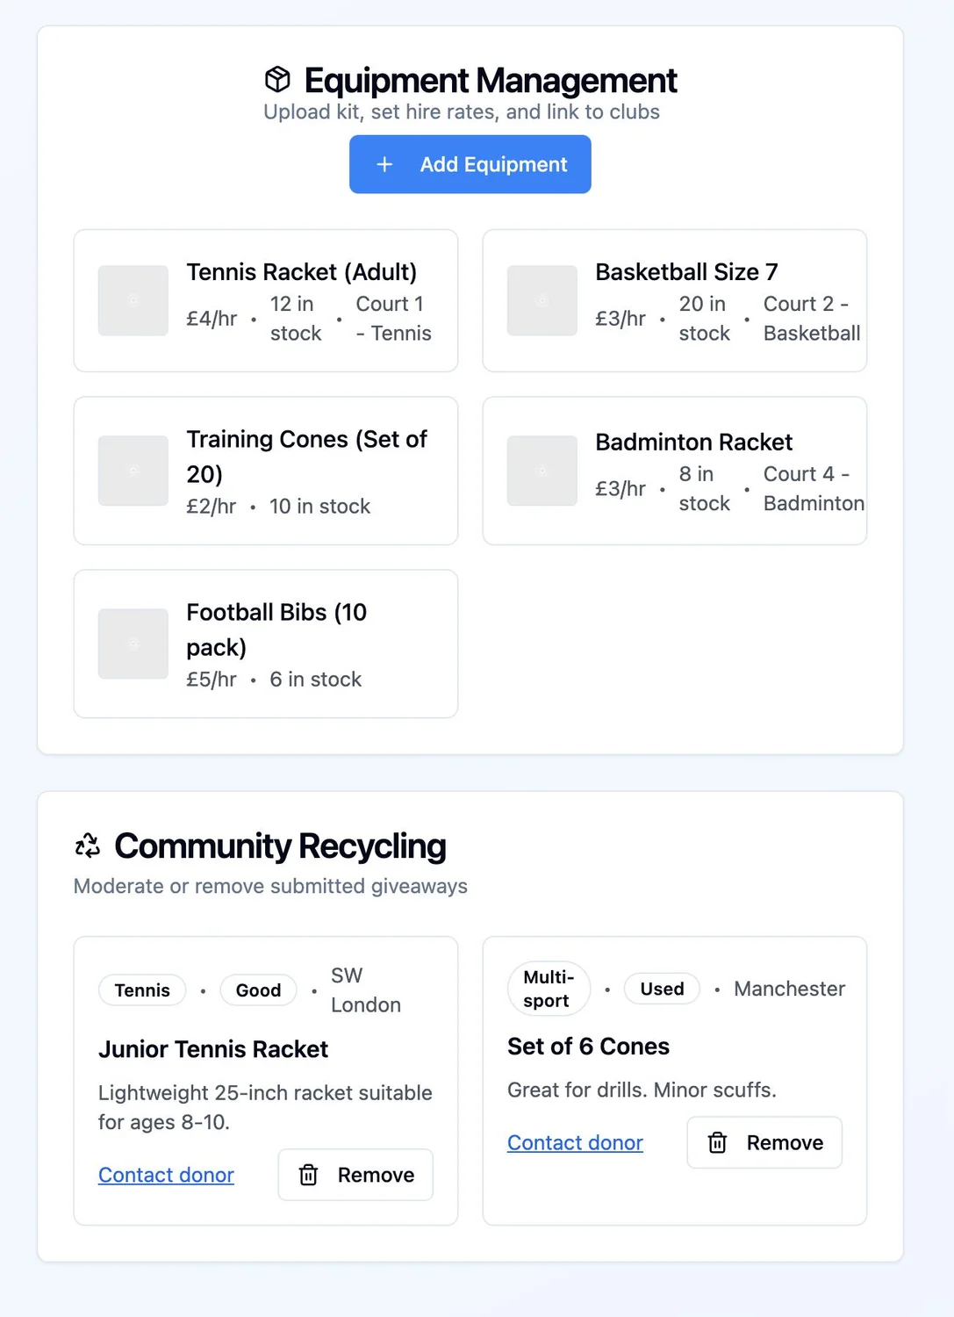The height and width of the screenshot is (1317, 954).
Task: Remove the Junior Tennis Racket giveaway
Action: (x=355, y=1175)
